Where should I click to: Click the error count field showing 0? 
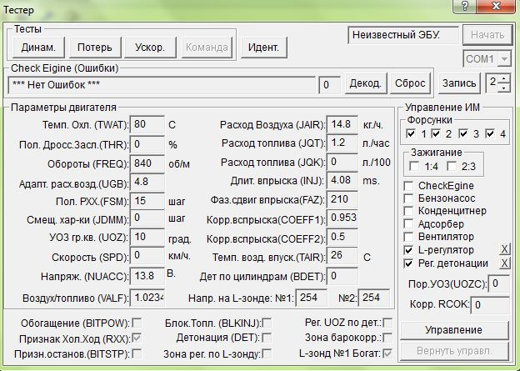(x=329, y=85)
